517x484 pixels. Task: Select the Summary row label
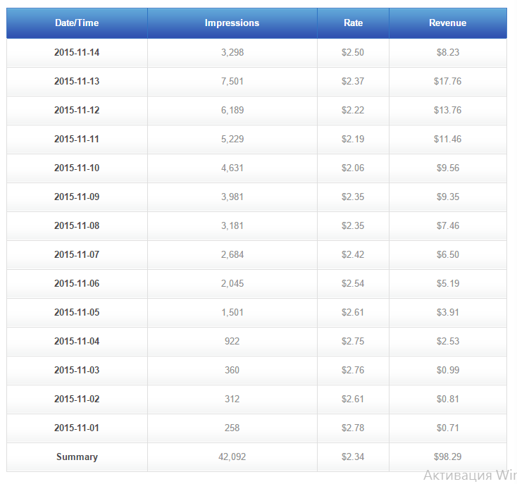pos(77,457)
